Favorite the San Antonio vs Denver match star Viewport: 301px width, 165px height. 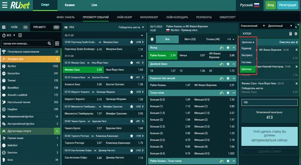click(x=131, y=151)
